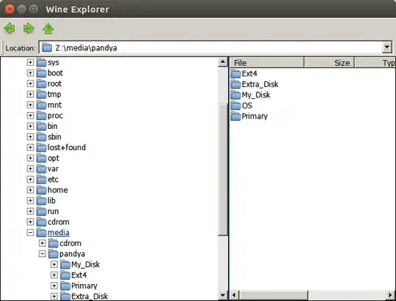Open 'Extra_Disk' name in file list
396x301 pixels.
tap(260, 84)
